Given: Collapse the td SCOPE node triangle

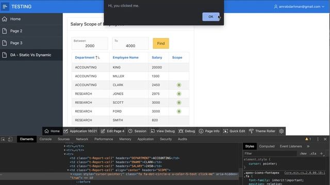Looking at the screenshot, I should click(x=68, y=170).
